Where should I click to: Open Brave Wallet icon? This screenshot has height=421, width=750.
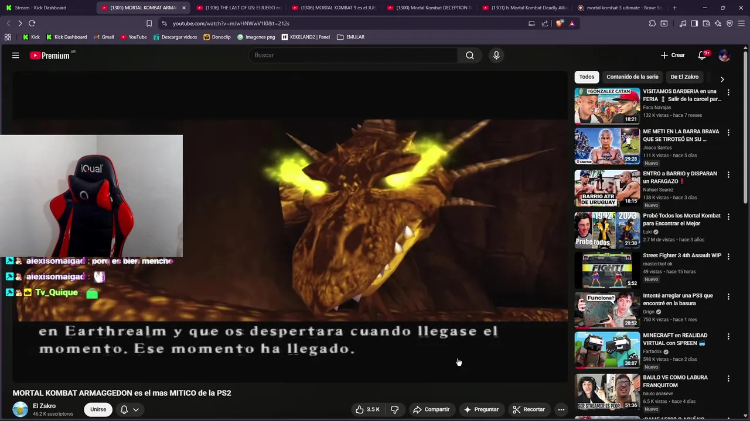pos(706,23)
